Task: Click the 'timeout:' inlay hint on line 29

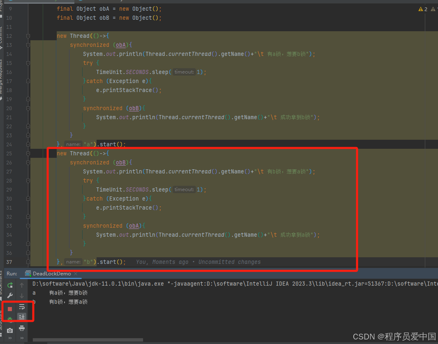Action: coord(184,190)
